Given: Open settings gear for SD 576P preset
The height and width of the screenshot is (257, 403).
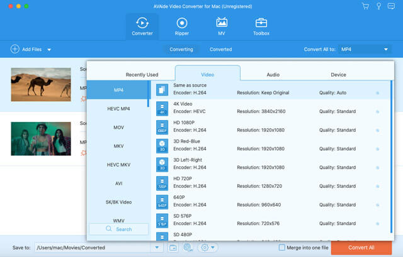Looking at the screenshot, I should (x=378, y=224).
